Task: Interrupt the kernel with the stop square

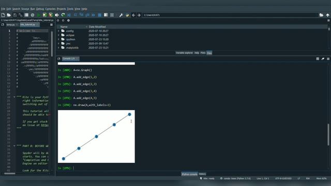Action: 318,59
